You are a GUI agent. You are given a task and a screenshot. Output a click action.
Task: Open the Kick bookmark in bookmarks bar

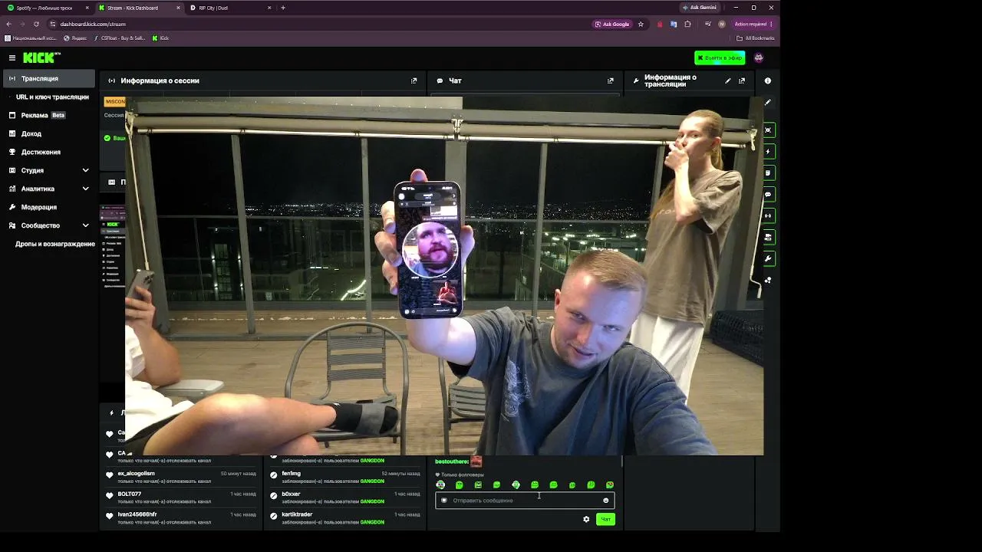click(x=160, y=38)
